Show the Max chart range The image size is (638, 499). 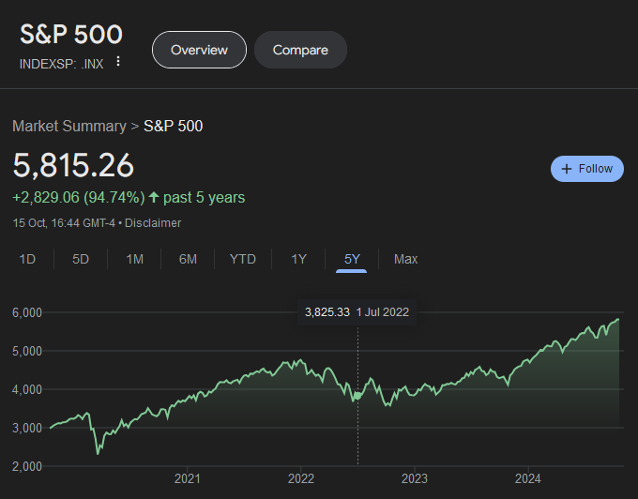coord(406,259)
